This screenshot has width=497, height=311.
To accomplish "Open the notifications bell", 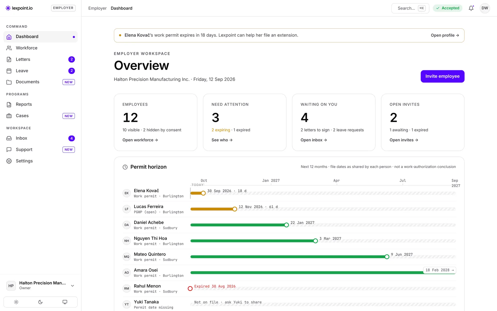I will coord(471,8).
